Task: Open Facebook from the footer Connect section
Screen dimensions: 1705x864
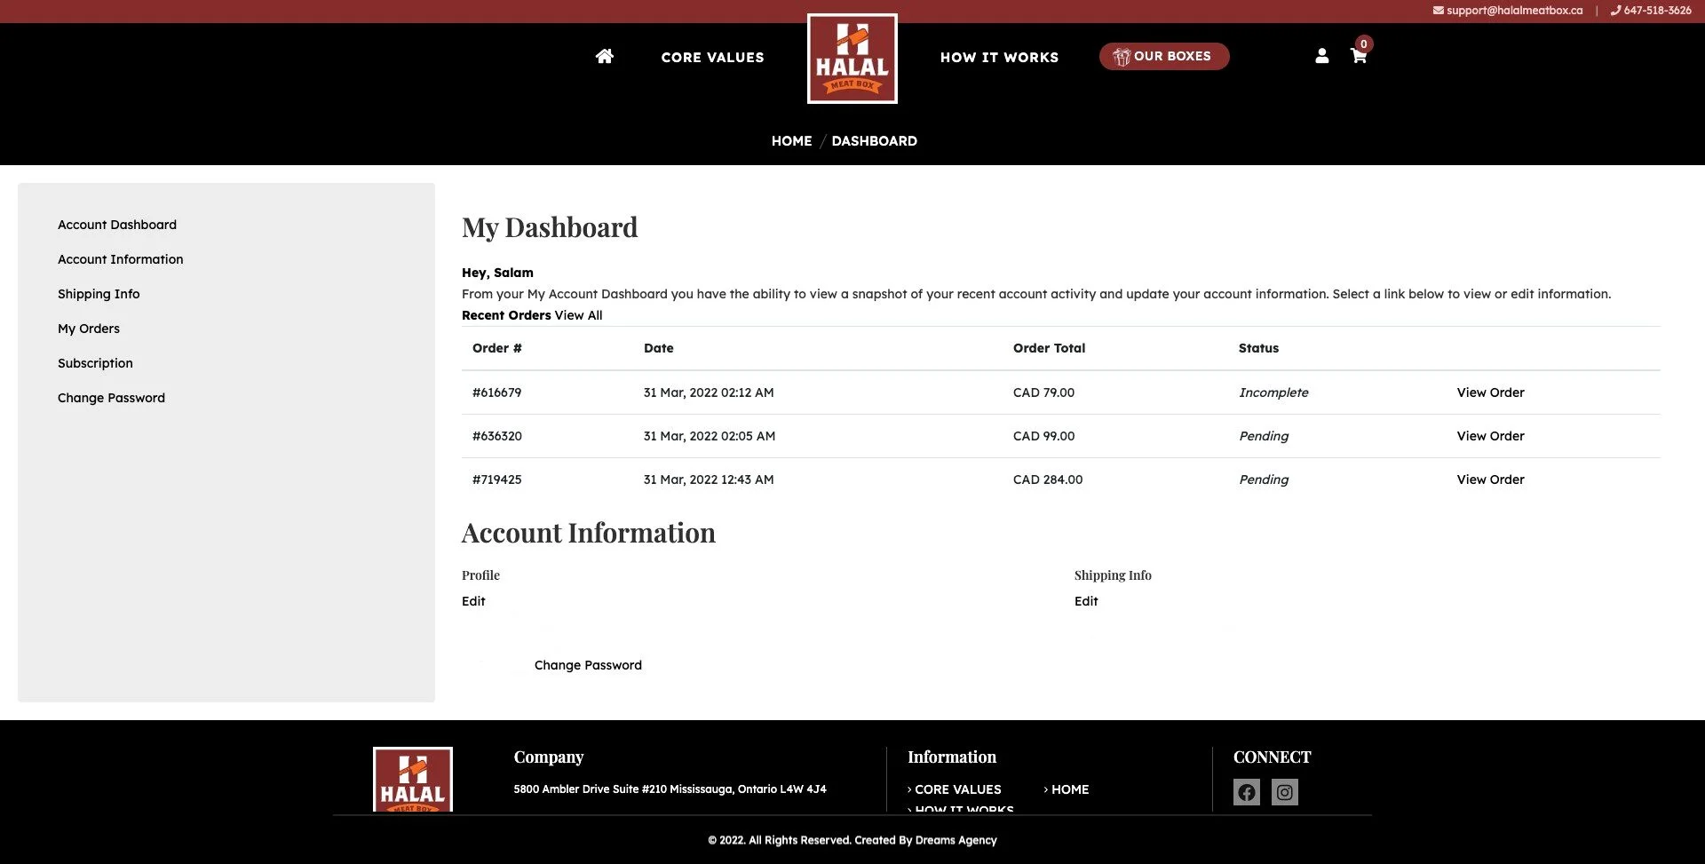Action: tap(1246, 791)
